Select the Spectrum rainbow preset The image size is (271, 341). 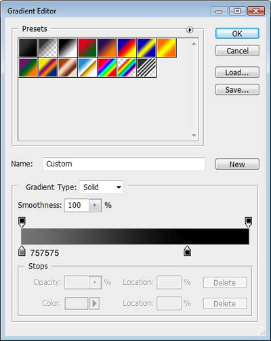(x=107, y=68)
